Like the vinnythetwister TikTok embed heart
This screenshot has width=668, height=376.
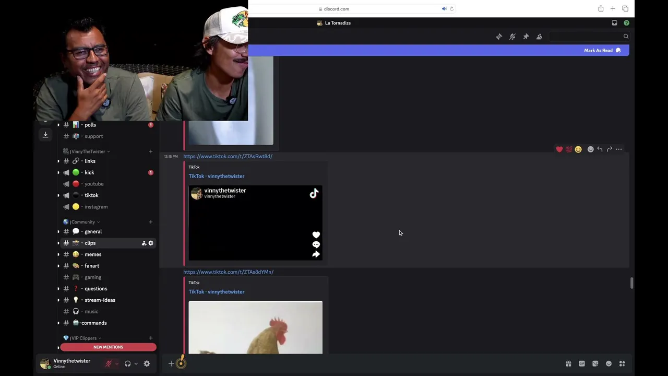point(316,235)
